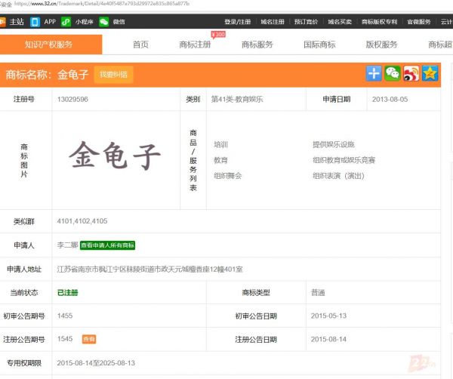453x379 pixels.
Task: Click the 金龟子 trademark image
Action: coord(115,157)
